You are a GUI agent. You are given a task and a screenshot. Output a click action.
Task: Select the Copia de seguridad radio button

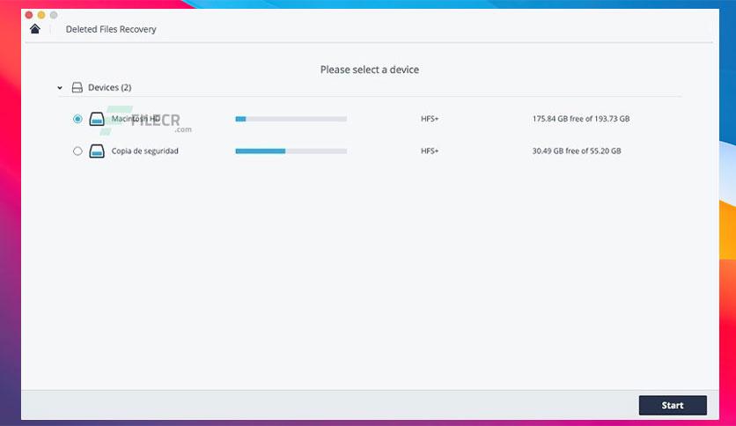(x=78, y=151)
